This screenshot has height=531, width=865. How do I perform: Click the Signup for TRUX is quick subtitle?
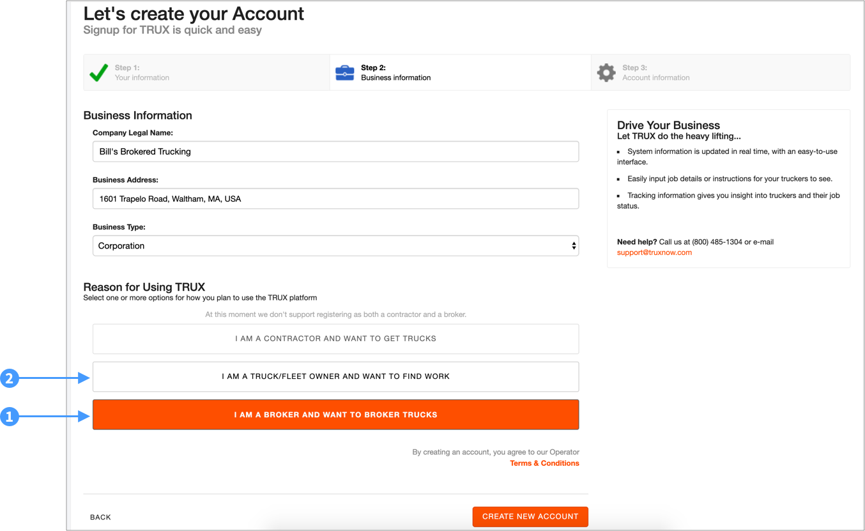point(172,30)
